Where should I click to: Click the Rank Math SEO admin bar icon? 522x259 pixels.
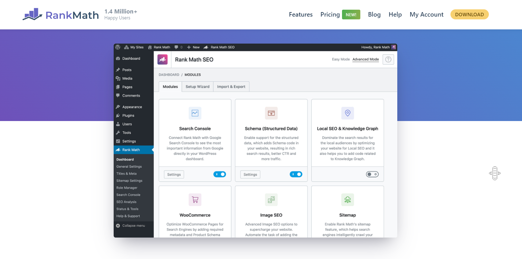click(206, 47)
